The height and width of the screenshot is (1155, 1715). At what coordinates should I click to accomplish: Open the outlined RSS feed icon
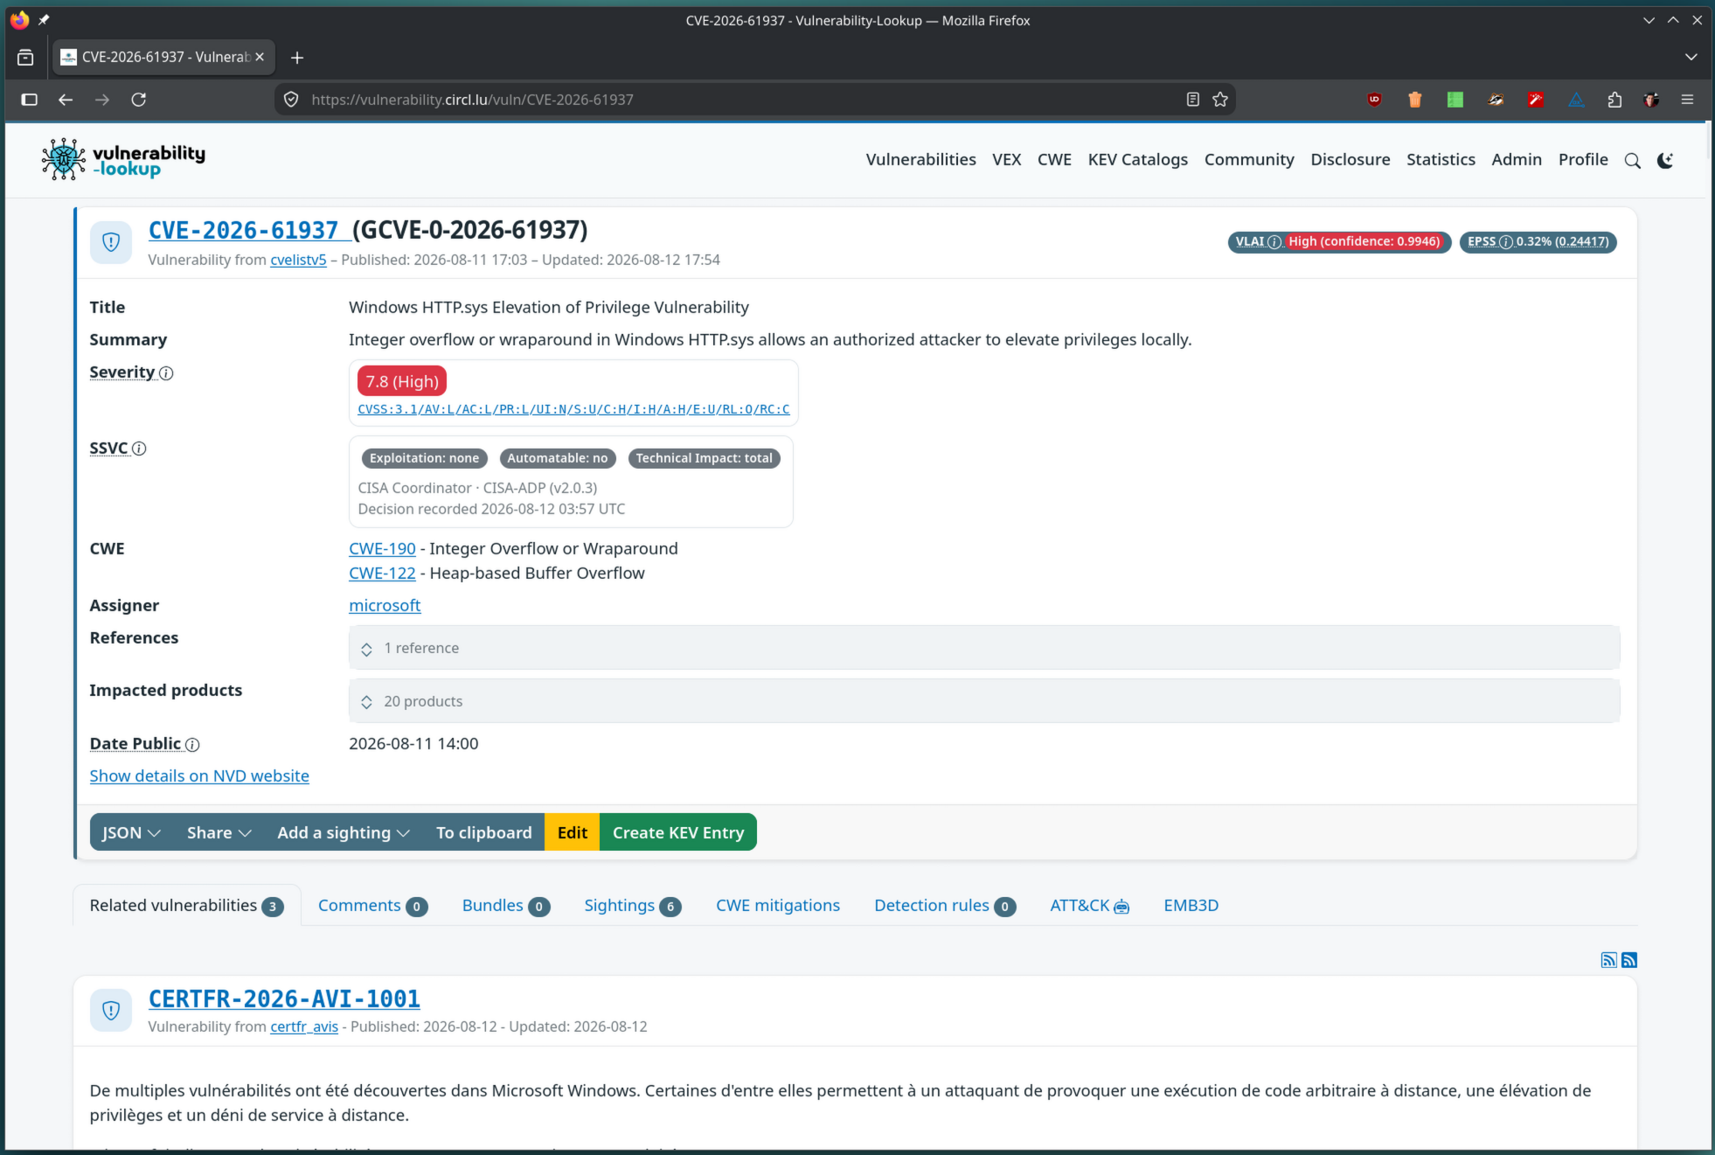[1608, 960]
